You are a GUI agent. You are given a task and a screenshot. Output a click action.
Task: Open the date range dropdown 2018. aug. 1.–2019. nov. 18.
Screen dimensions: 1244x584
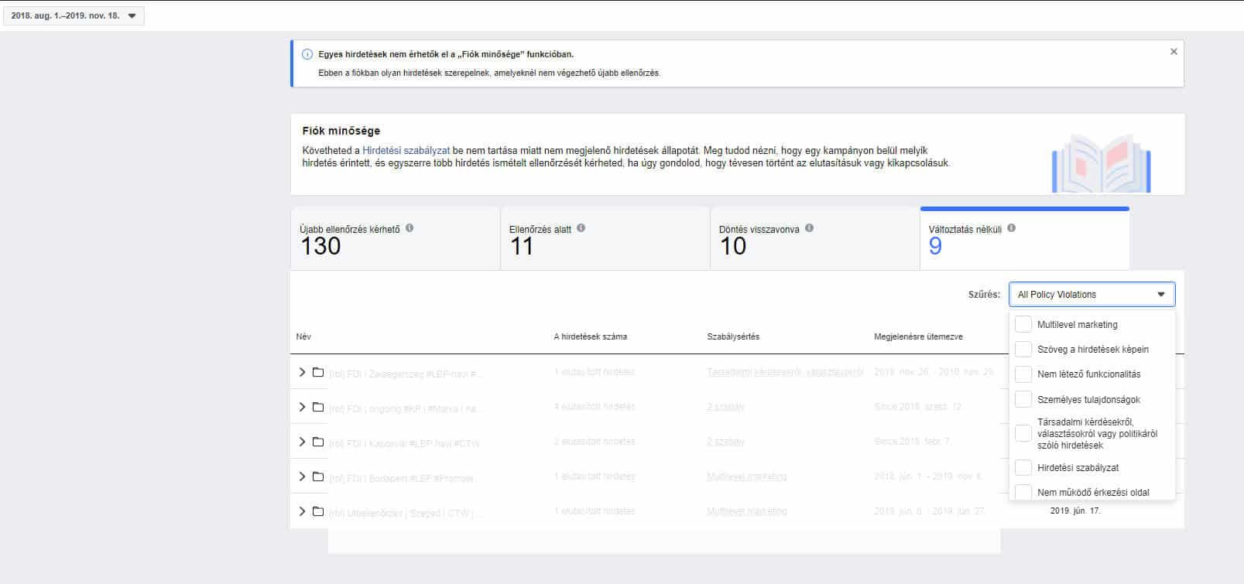pos(74,15)
